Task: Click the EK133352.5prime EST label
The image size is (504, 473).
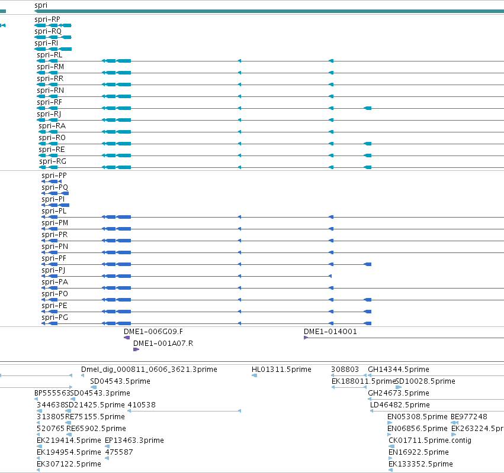Action: [420, 464]
